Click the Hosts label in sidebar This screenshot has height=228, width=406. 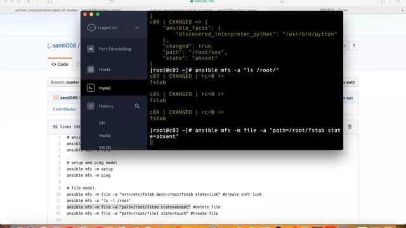105,69
